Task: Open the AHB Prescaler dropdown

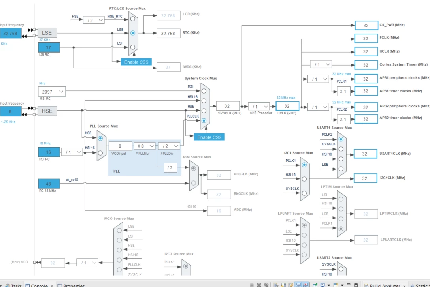Action: pos(259,107)
